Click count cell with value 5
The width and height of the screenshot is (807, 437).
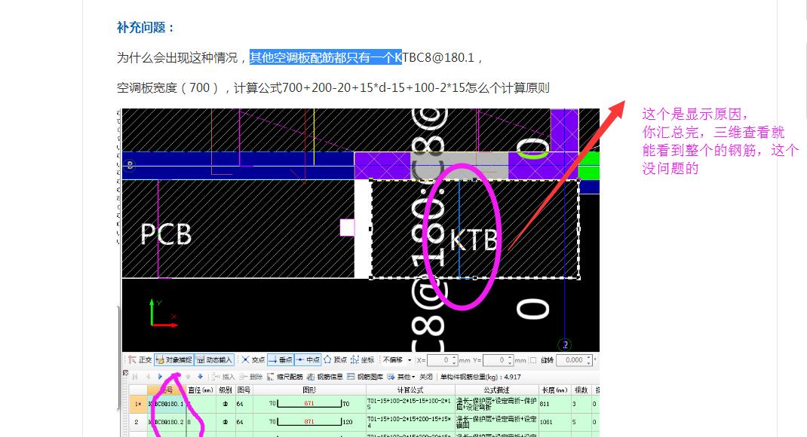(x=581, y=422)
